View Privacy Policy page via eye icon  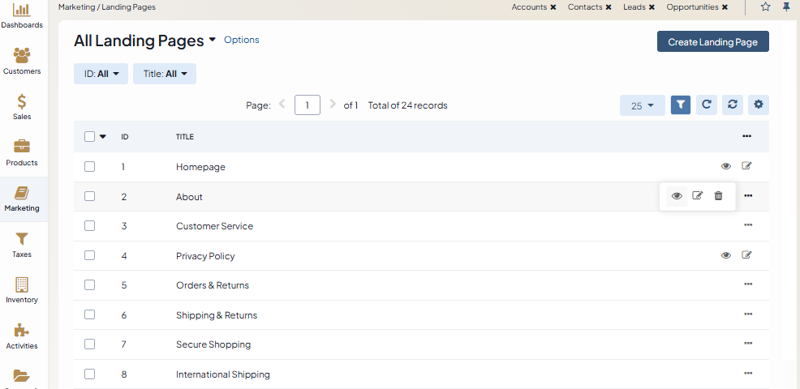point(726,255)
